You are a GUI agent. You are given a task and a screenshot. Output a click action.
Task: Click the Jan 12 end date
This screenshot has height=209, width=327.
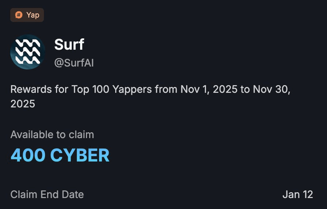click(x=297, y=194)
